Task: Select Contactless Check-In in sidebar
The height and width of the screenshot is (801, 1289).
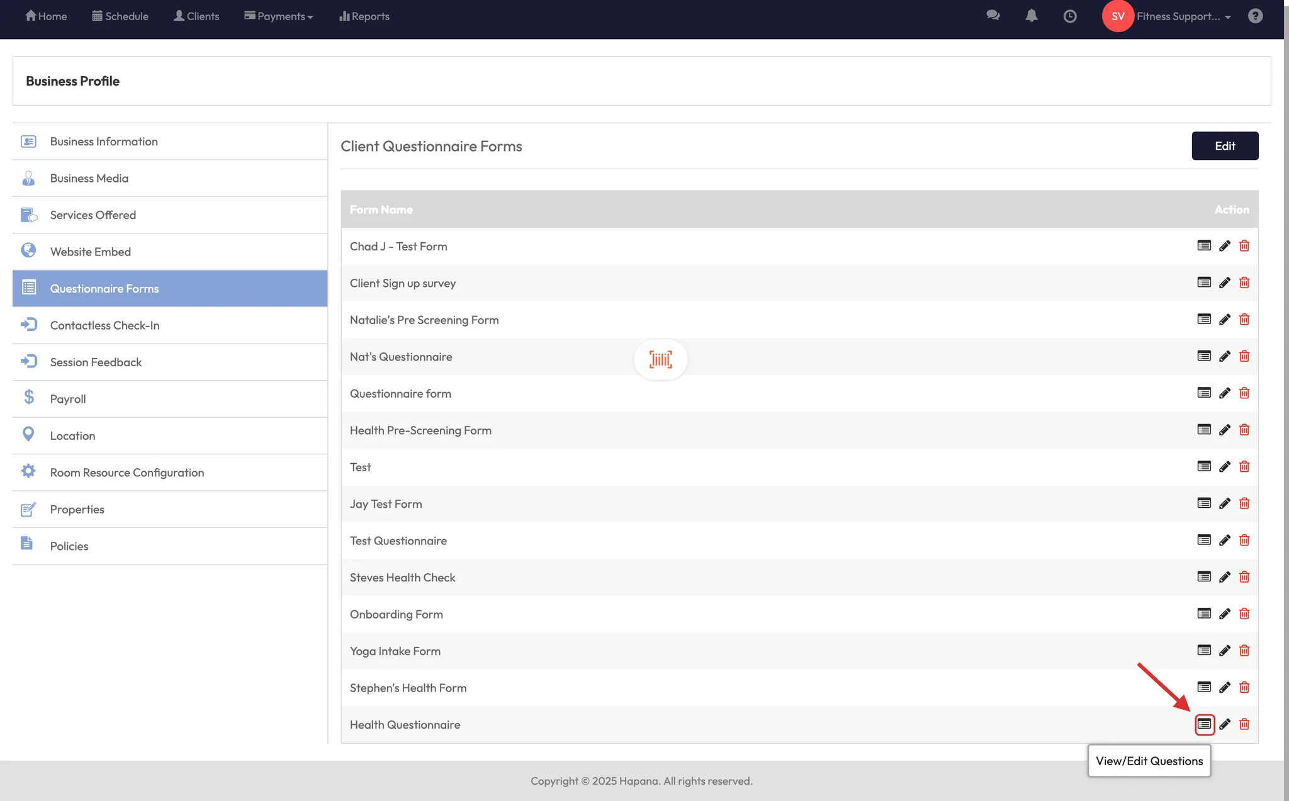Action: 104,325
